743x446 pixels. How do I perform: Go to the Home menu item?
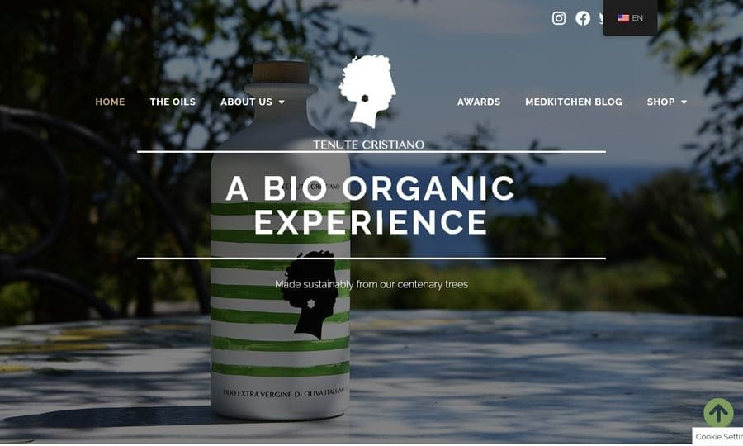[x=110, y=102]
